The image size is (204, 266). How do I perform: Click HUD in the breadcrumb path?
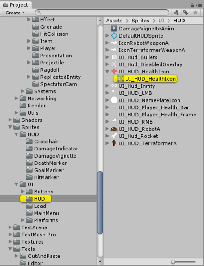[179, 21]
